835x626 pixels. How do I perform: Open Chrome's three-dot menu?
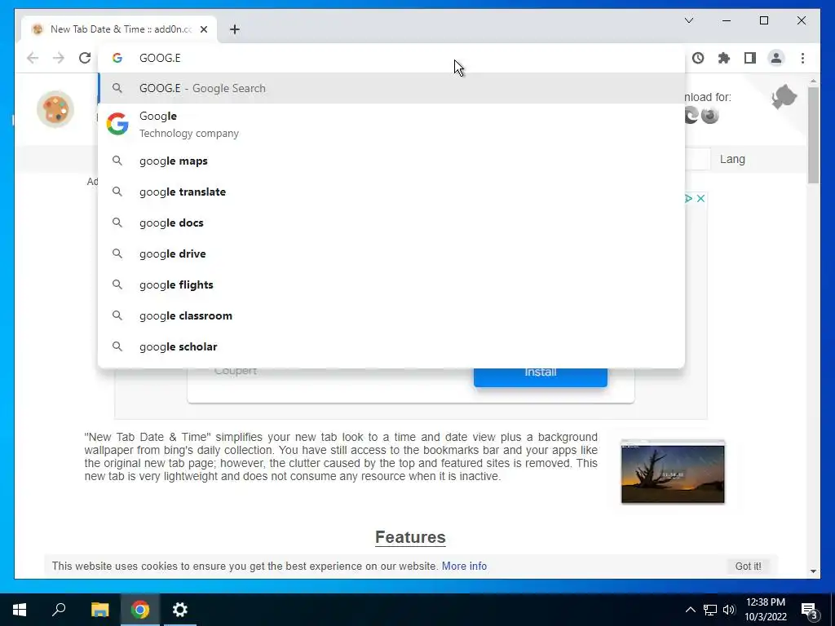pyautogui.click(x=802, y=58)
